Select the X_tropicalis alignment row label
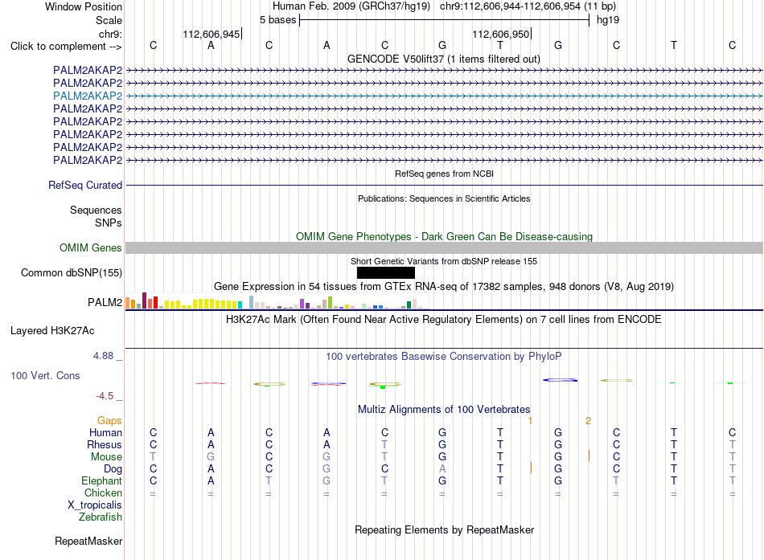Image resolution: width=764 pixels, height=560 pixels. [x=95, y=505]
